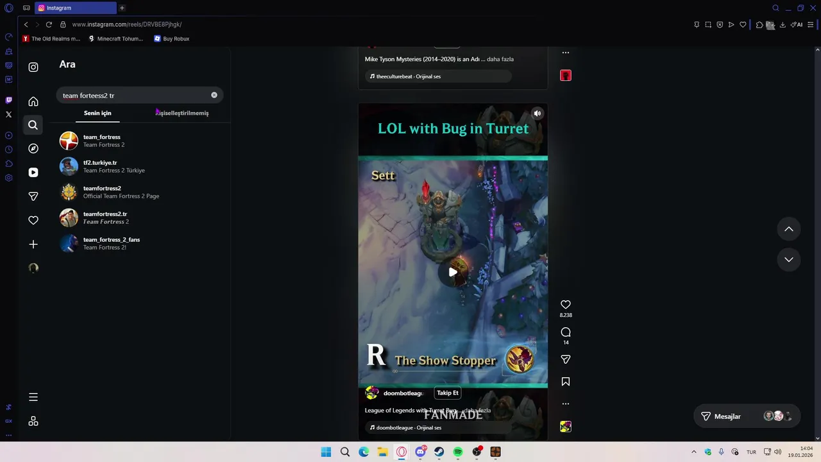This screenshot has height=462, width=821.
Task: Open previous reel more options dots
Action: click(x=566, y=53)
